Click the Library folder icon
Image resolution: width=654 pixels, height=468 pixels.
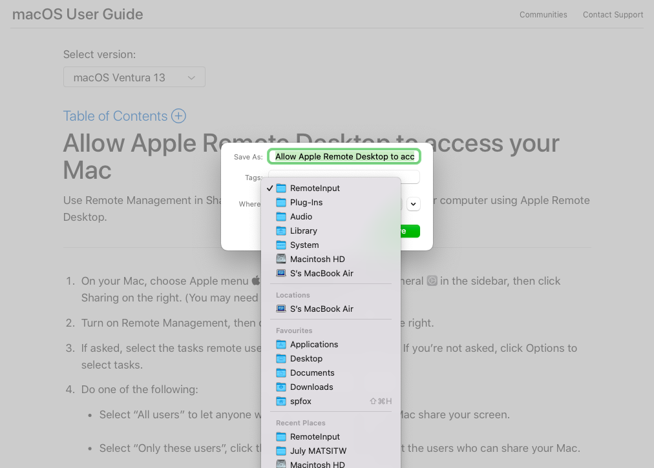[x=281, y=231]
